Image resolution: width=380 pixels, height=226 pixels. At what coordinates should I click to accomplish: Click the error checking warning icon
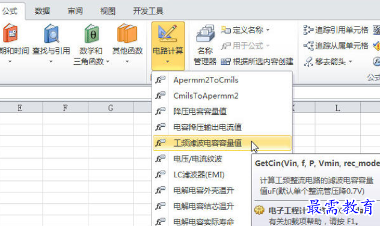pos(377,46)
